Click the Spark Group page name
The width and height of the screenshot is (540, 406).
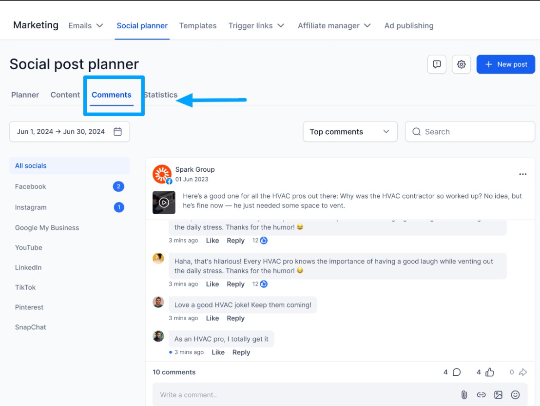coord(195,169)
